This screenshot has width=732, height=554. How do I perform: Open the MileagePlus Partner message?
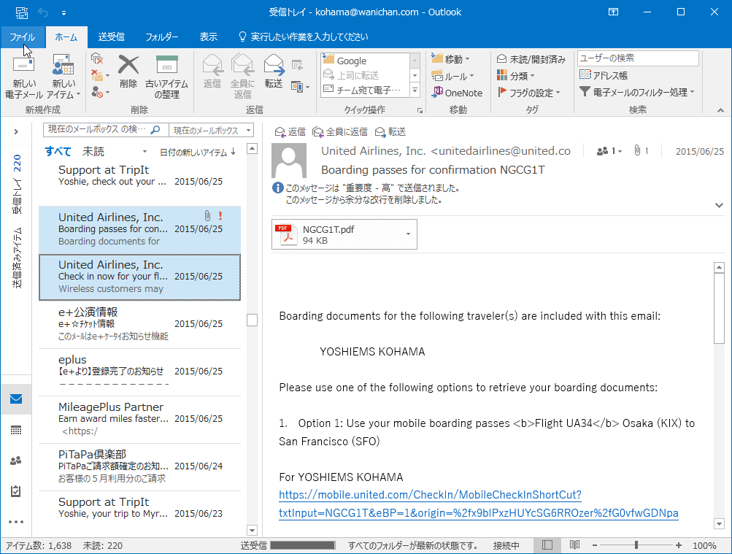tap(139, 419)
